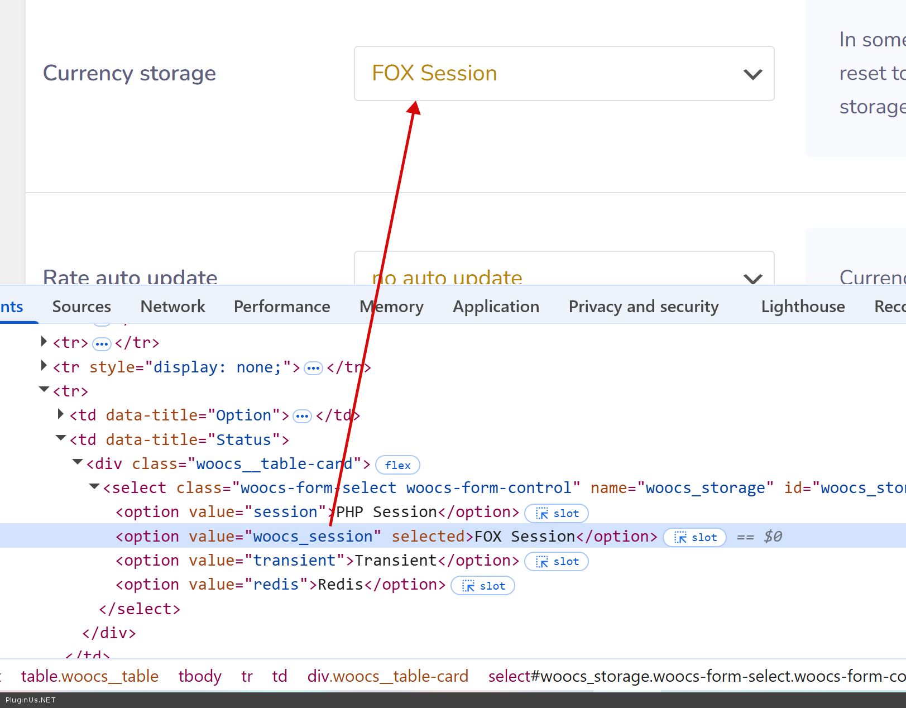Expand ellipsis in td data-title Option
The height and width of the screenshot is (708, 906).
pyautogui.click(x=302, y=416)
